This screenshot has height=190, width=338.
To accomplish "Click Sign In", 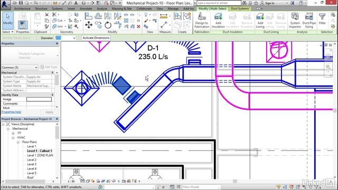I will [x=270, y=3].
